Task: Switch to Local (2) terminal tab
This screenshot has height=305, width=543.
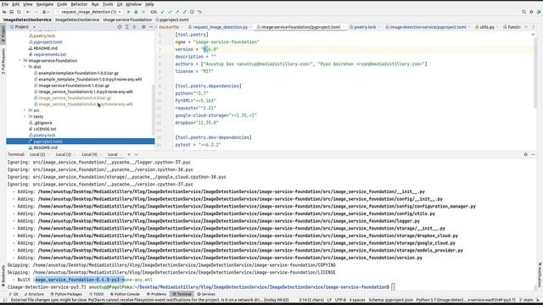Action: 37,154
